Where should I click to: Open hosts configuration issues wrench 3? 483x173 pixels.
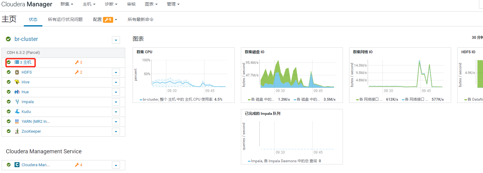click(79, 62)
